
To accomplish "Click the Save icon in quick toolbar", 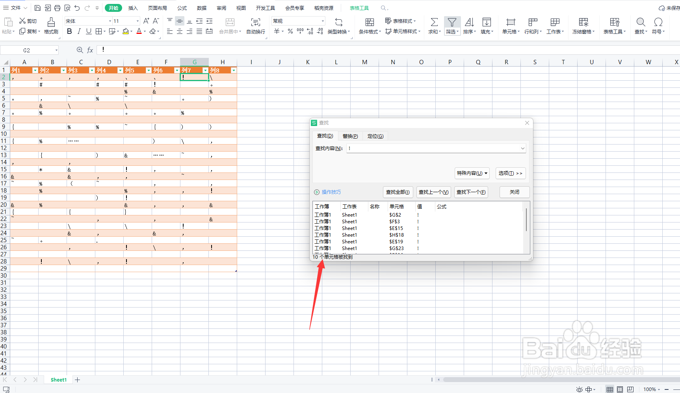I will click(37, 8).
